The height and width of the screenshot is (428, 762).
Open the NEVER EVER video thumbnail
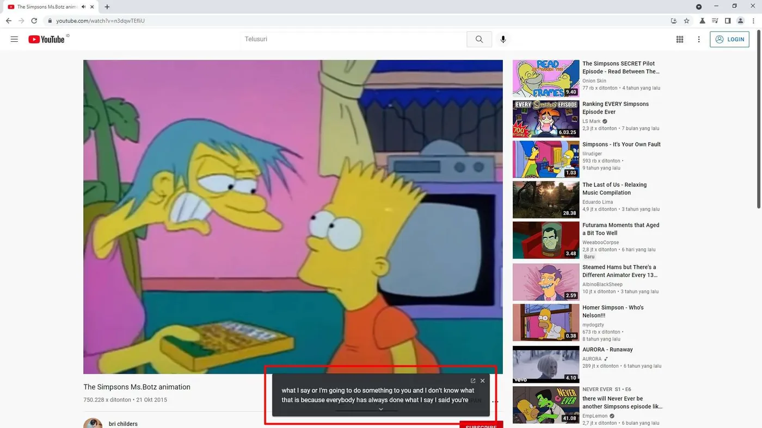coord(546,405)
